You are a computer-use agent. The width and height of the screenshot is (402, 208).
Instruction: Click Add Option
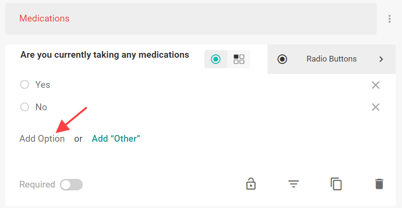42,139
